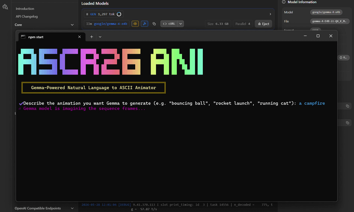Eject the loaded model
Viewport: 354px width, 212px height.
[263, 24]
